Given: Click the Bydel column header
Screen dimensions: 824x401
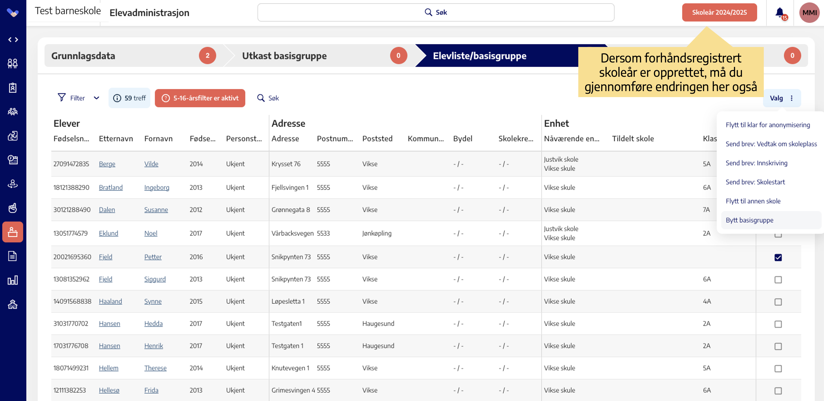Looking at the screenshot, I should 462,139.
